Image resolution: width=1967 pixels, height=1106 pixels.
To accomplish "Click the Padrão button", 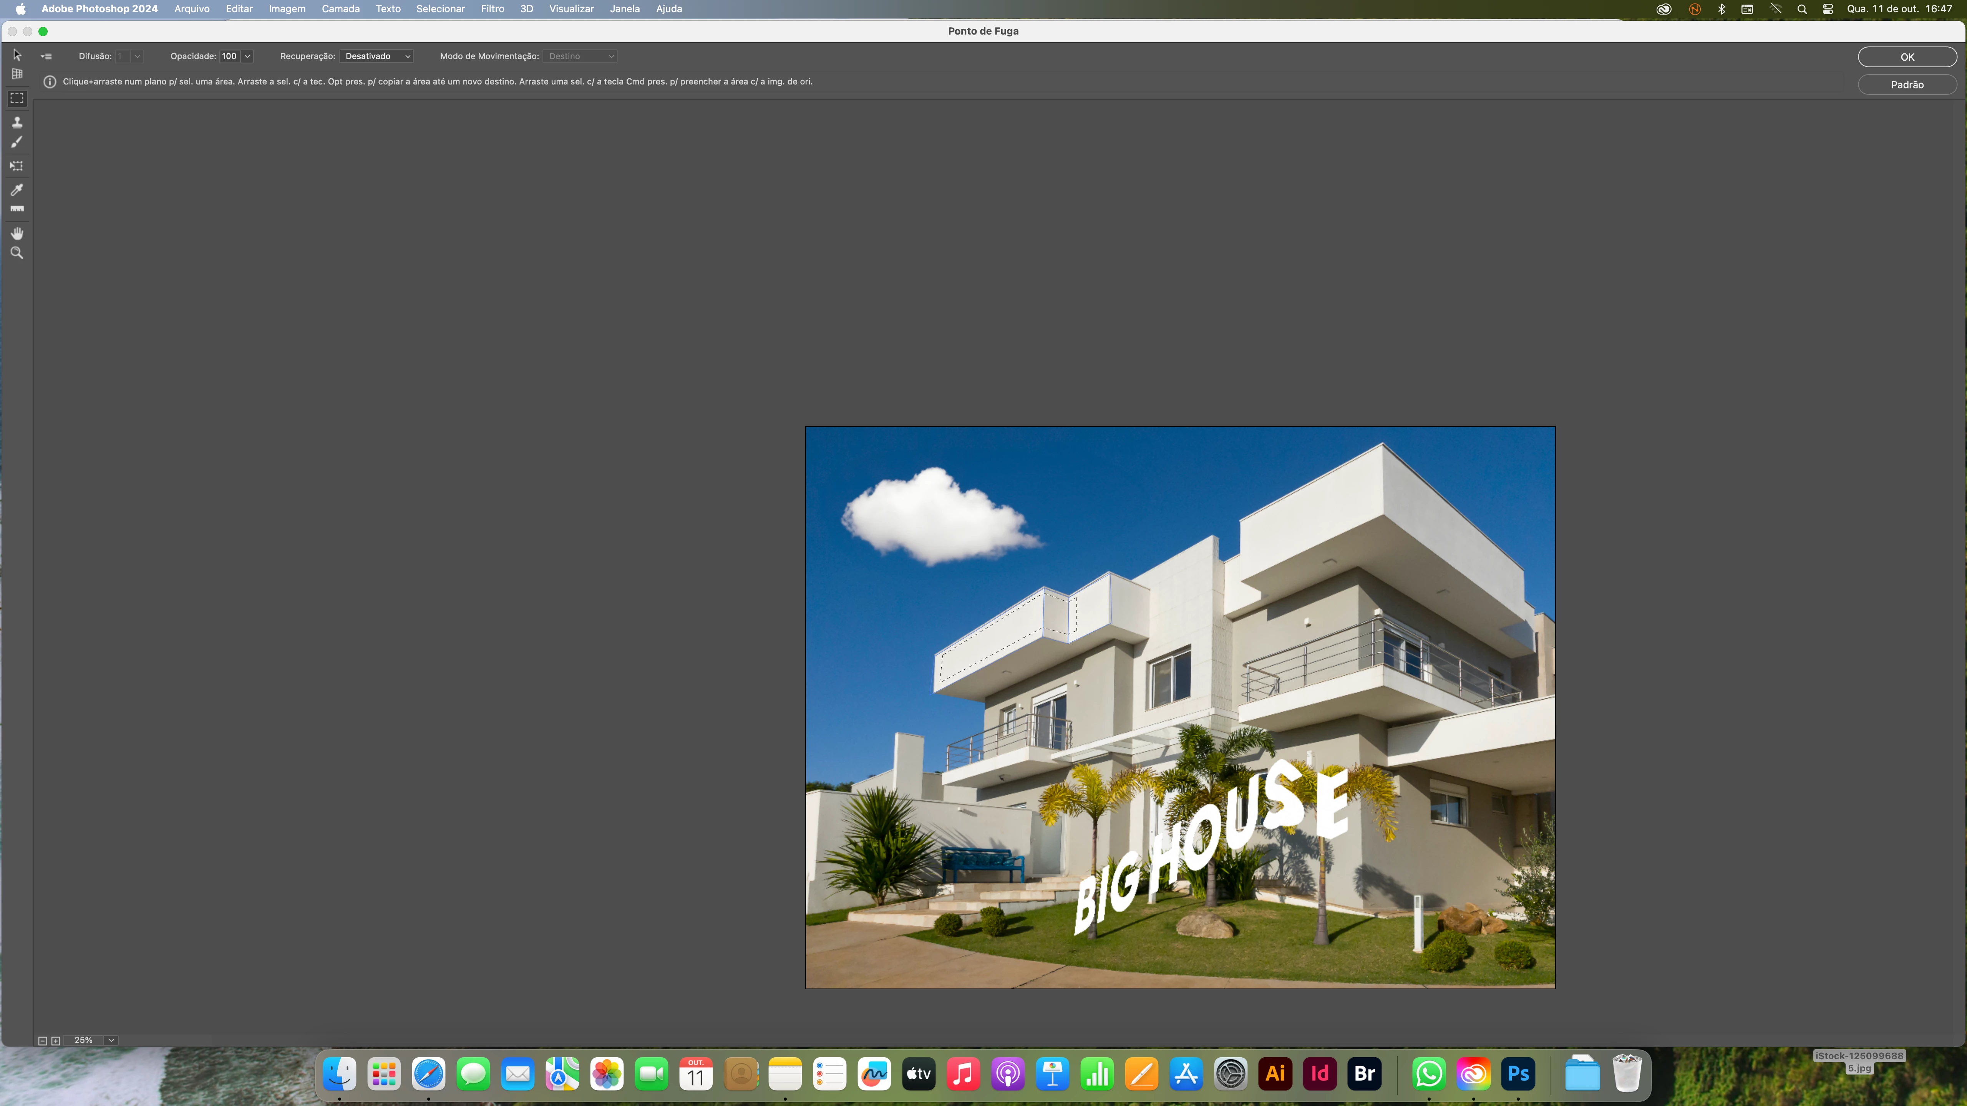I will pos(1907,85).
